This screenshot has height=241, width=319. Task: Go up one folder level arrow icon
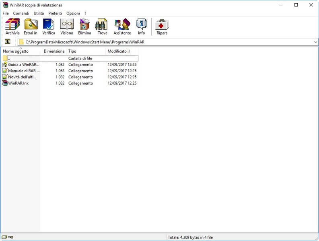pos(8,42)
